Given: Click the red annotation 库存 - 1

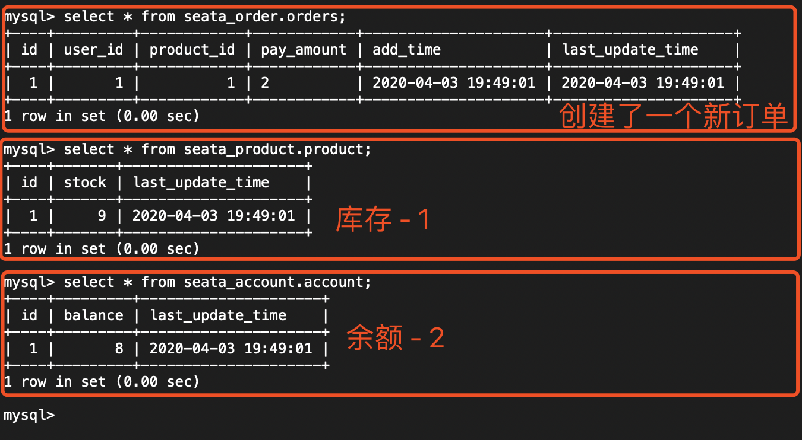Looking at the screenshot, I should tap(382, 220).
